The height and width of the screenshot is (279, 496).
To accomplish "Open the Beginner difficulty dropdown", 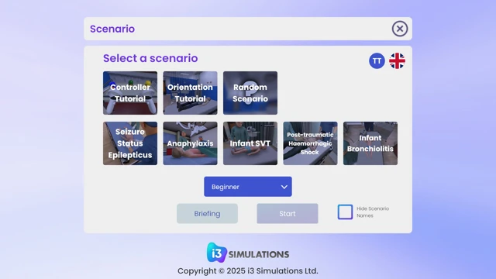I will pyautogui.click(x=248, y=187).
